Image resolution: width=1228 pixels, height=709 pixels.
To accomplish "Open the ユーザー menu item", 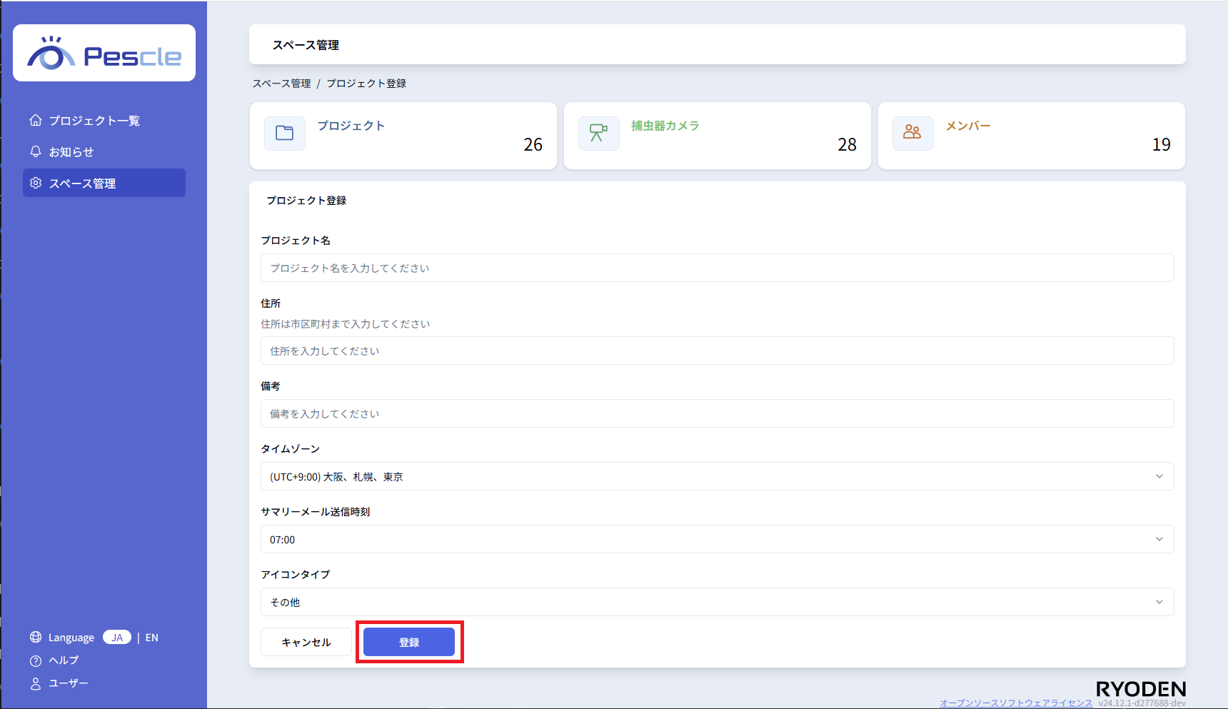I will pyautogui.click(x=68, y=683).
